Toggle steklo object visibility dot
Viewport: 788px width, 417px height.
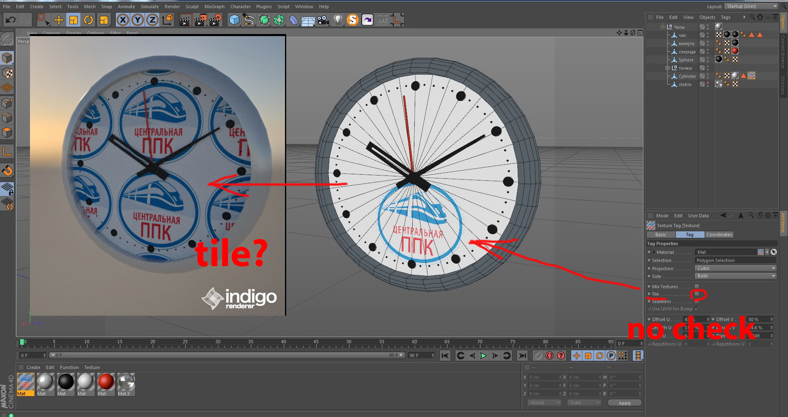coord(708,83)
